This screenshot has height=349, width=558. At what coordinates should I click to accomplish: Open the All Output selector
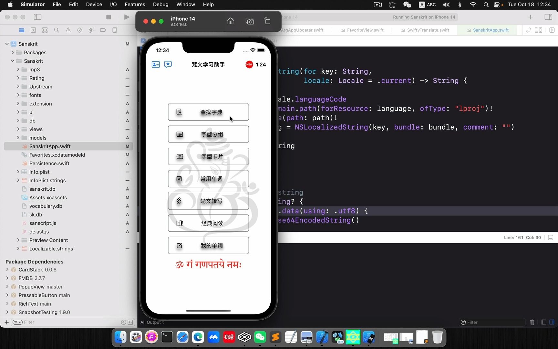152,322
